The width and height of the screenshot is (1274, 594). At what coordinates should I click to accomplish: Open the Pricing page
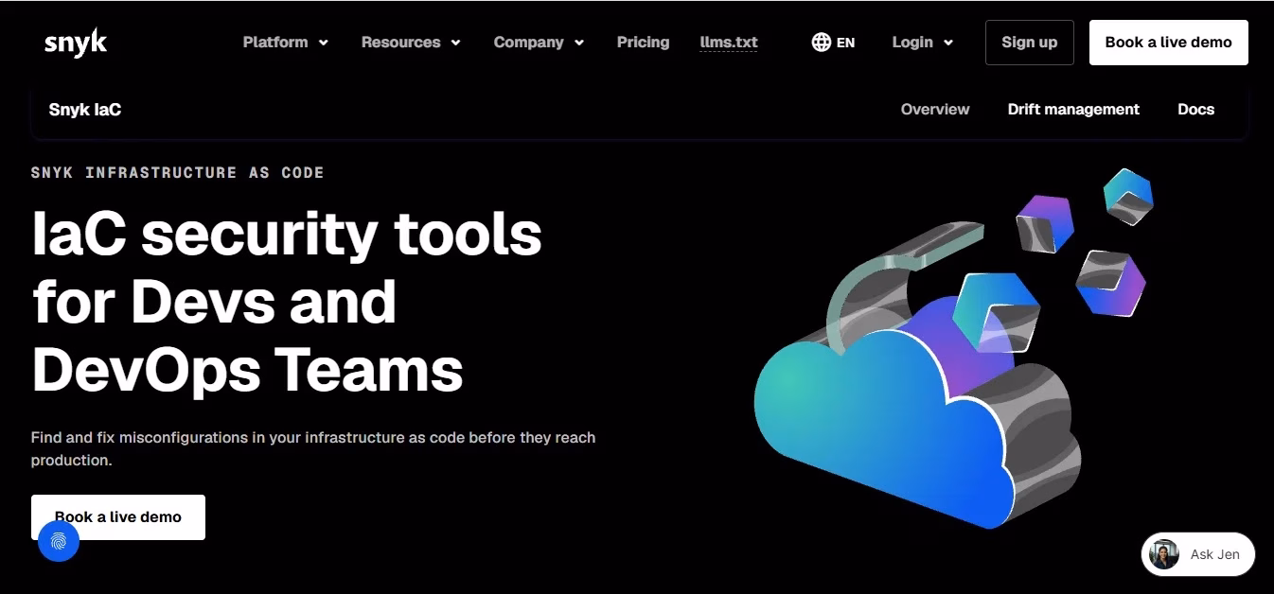click(x=643, y=43)
